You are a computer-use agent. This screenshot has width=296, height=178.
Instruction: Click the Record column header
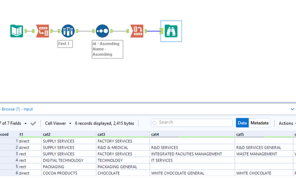tap(9, 135)
